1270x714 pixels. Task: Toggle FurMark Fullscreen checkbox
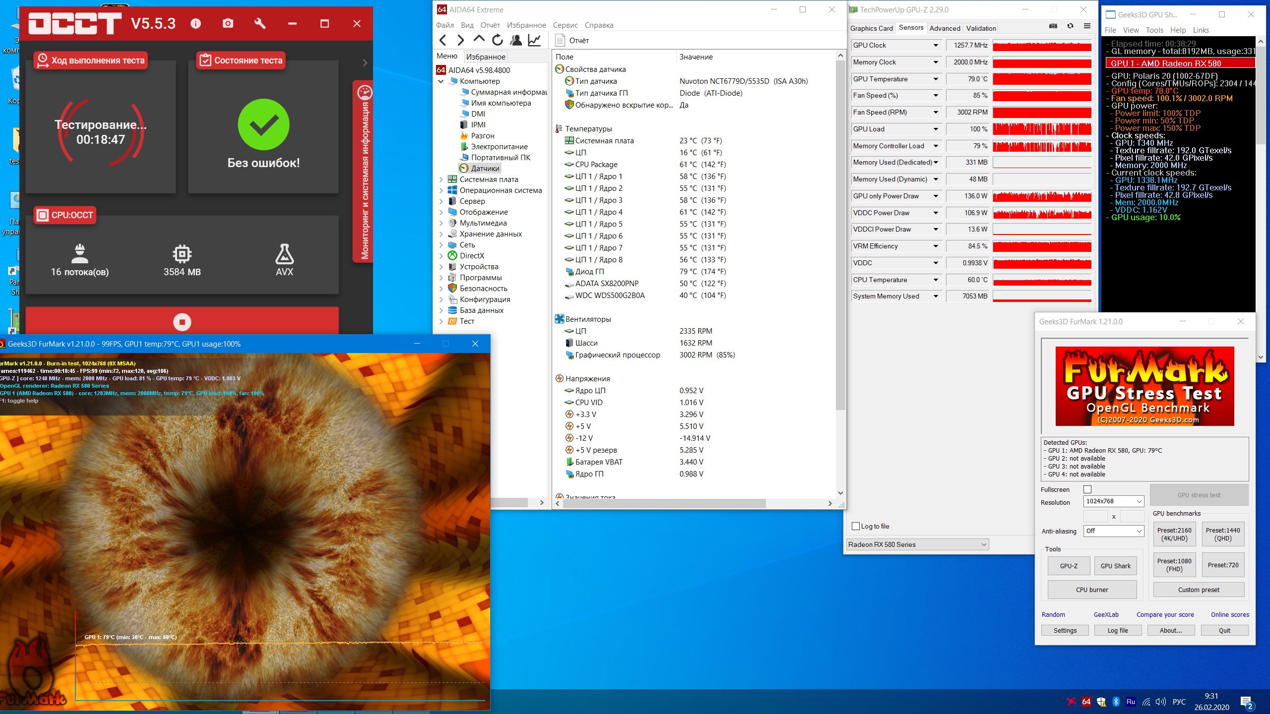tap(1087, 489)
